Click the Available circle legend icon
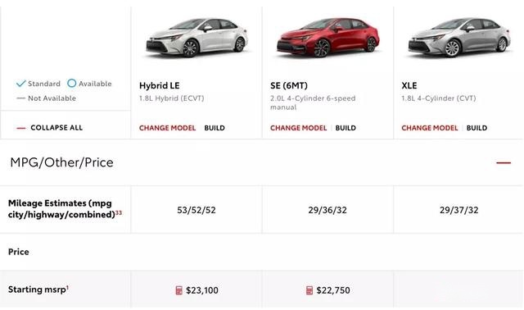524x310 pixels. (x=71, y=83)
